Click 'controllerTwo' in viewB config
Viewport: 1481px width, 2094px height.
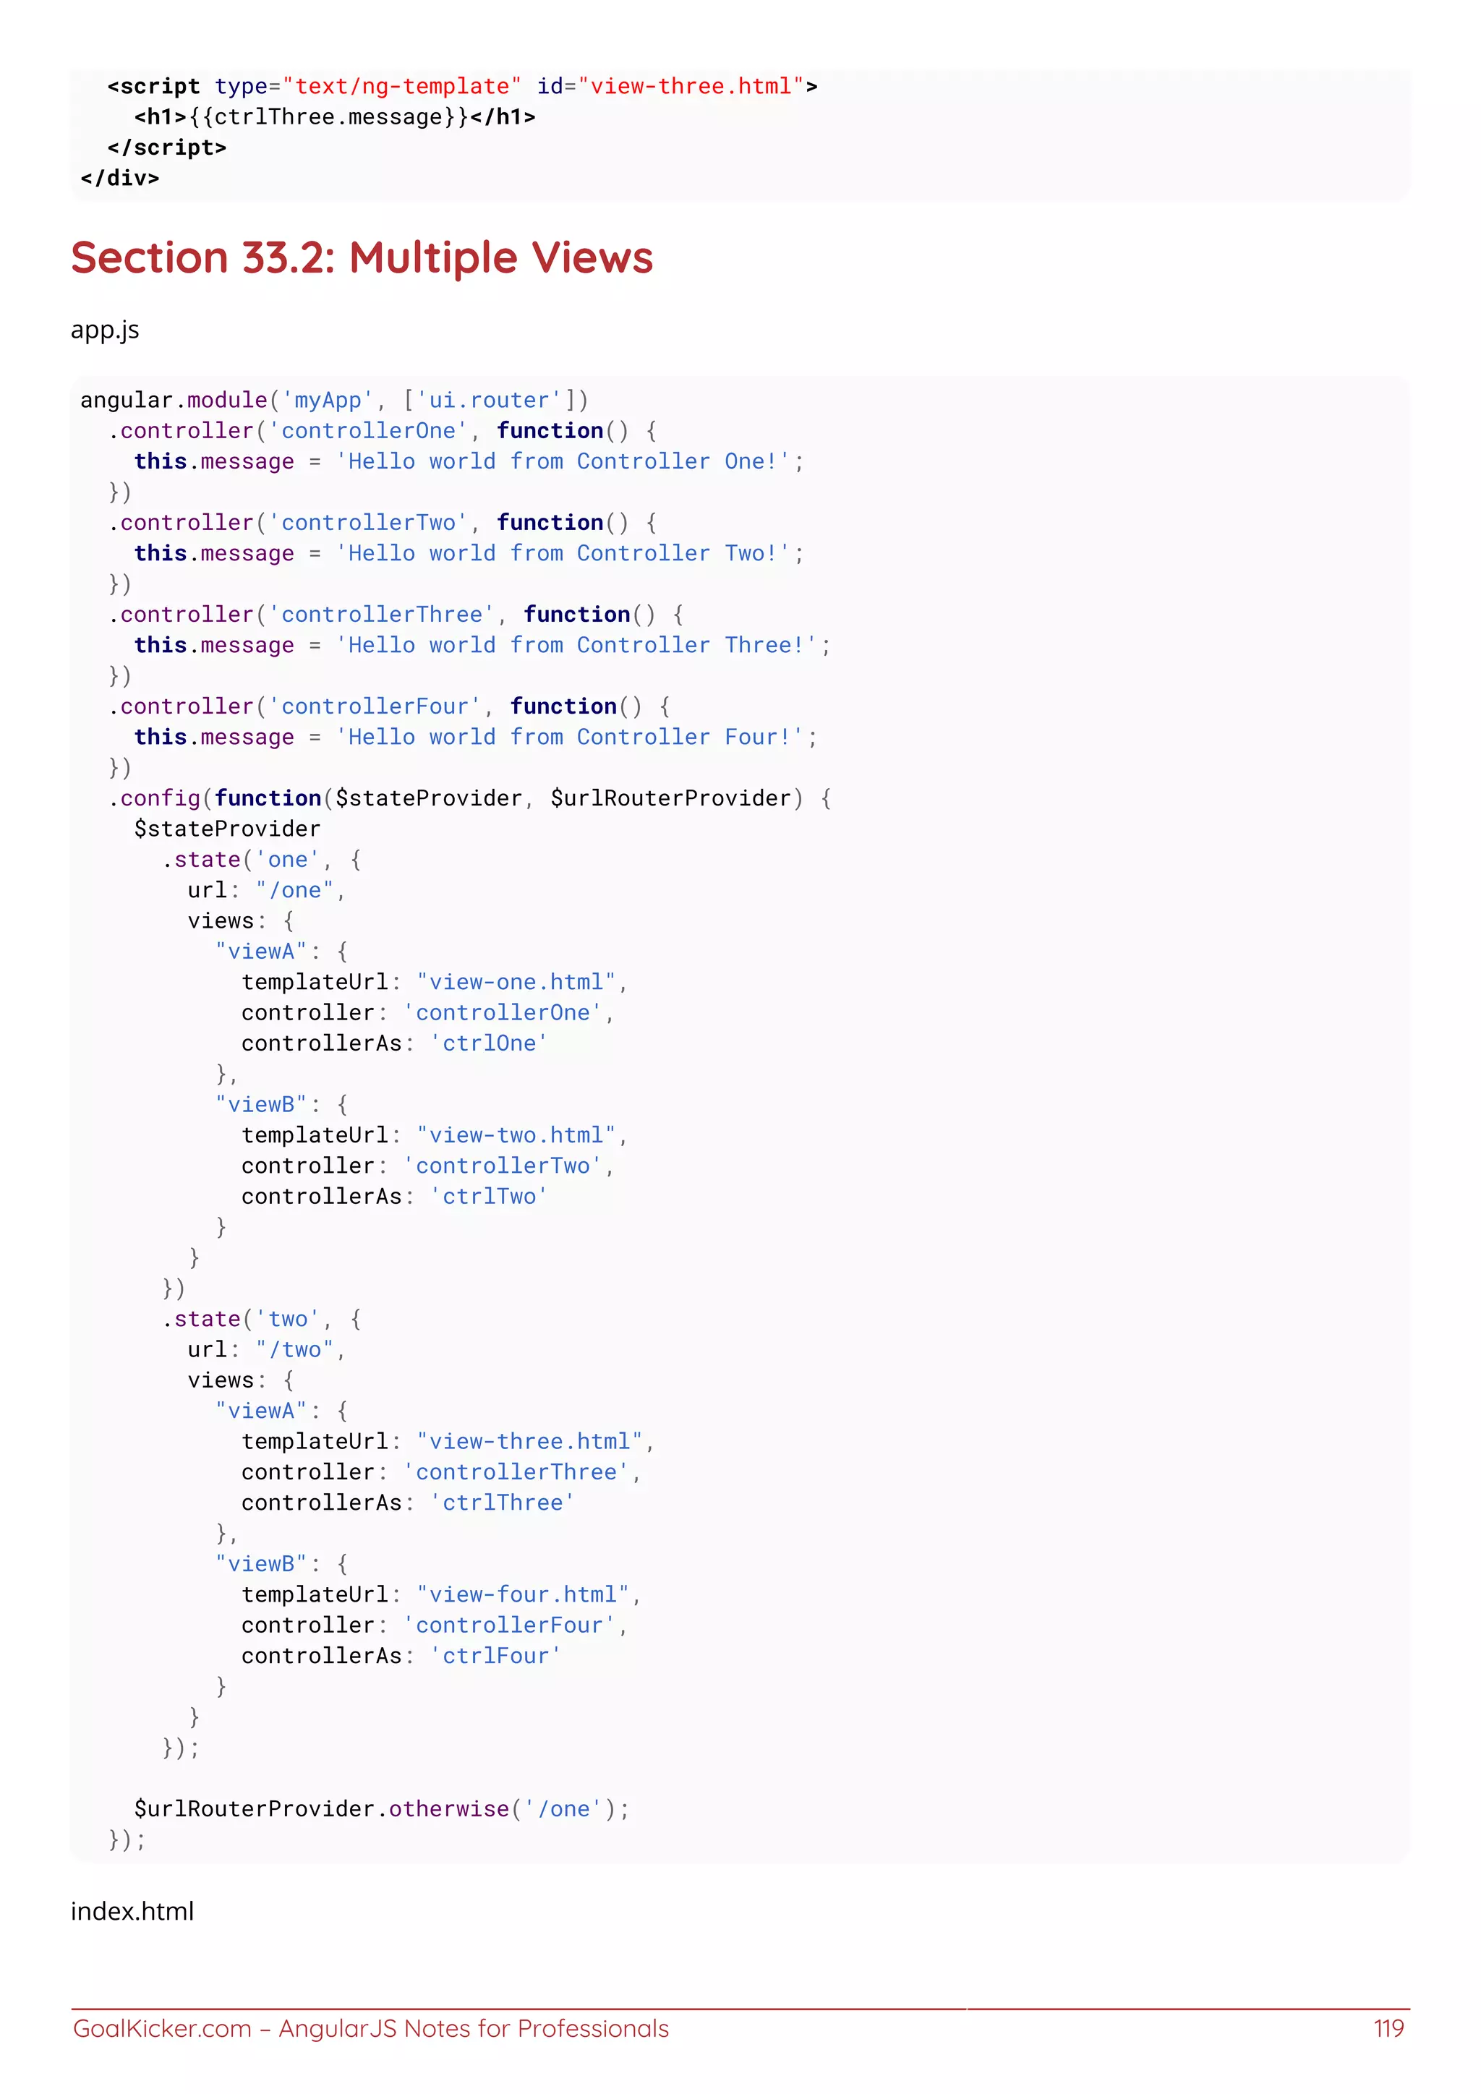coord(503,1166)
